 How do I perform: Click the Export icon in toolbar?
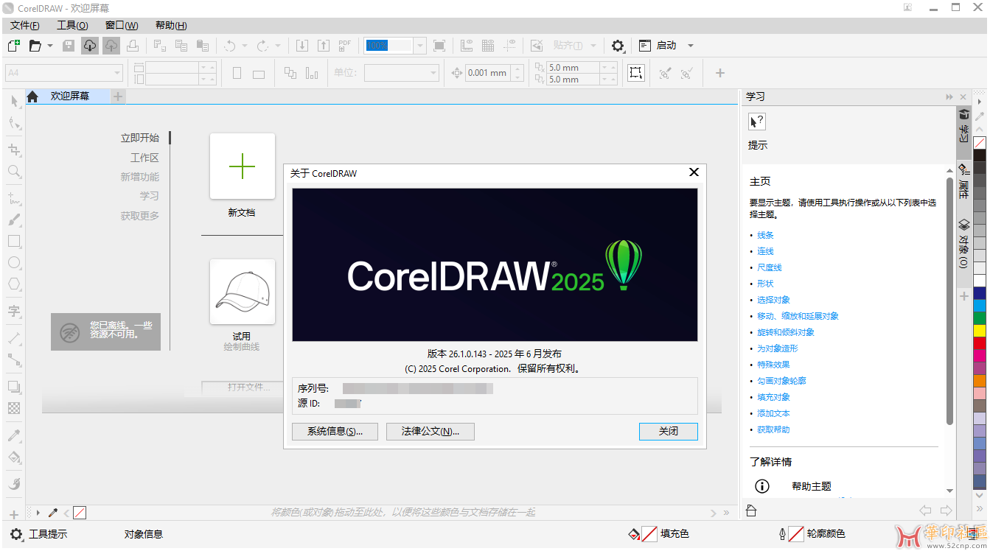[x=323, y=46]
